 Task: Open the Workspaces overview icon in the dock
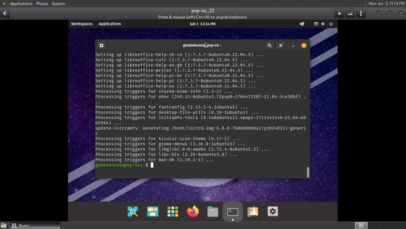coord(153,212)
